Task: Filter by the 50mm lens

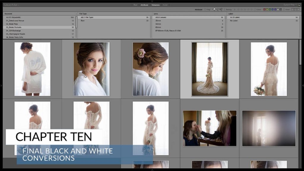Action: tap(189, 24)
